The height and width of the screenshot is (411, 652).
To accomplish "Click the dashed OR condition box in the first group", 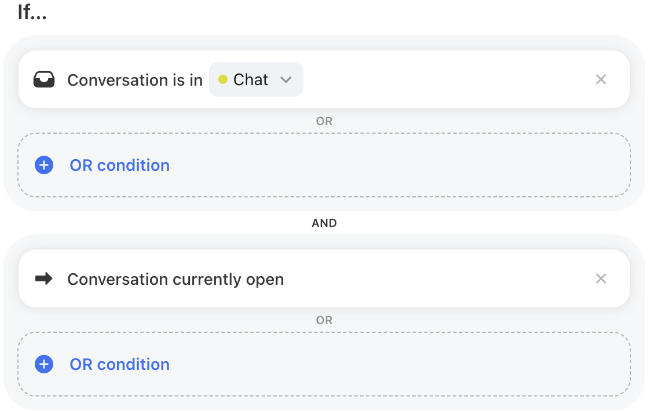I will coord(324,165).
